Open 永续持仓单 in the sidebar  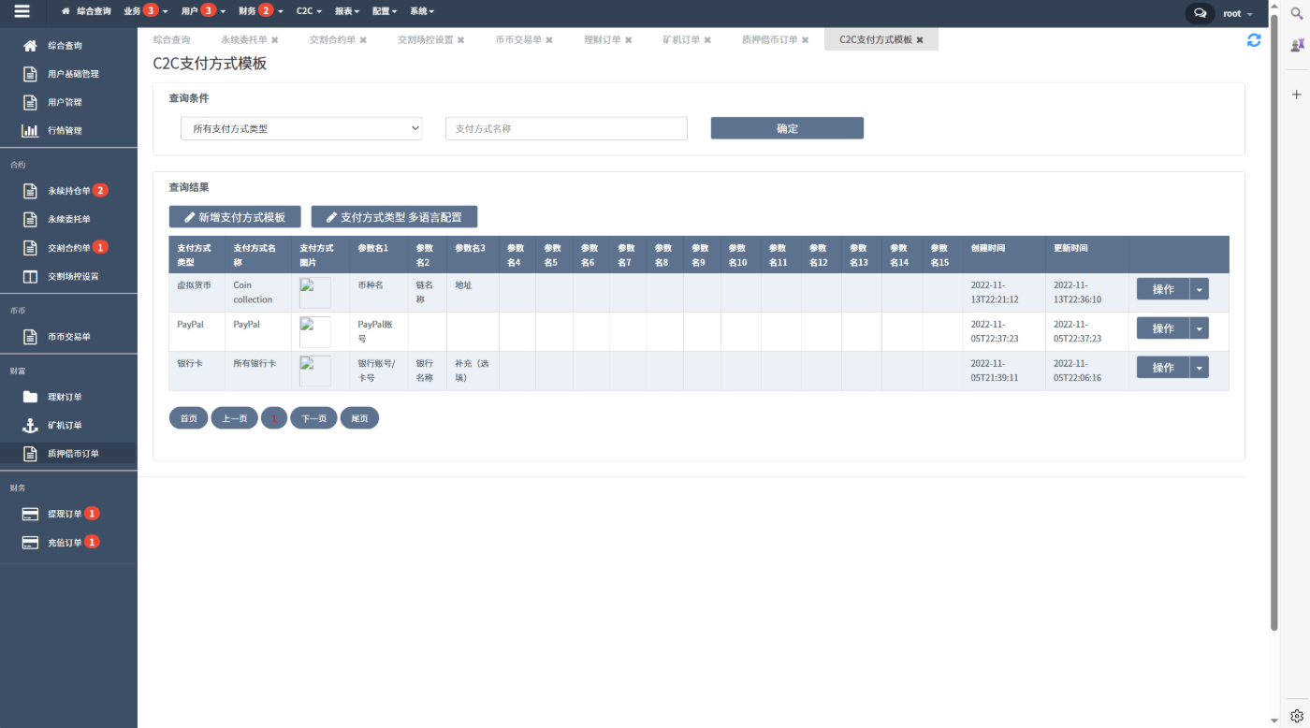(x=69, y=191)
